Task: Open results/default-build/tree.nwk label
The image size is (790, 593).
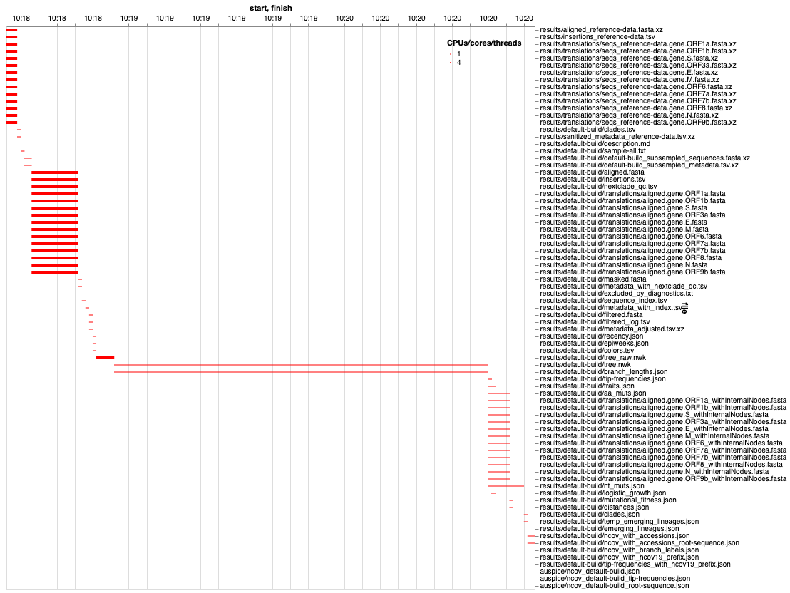Action: coord(585,364)
